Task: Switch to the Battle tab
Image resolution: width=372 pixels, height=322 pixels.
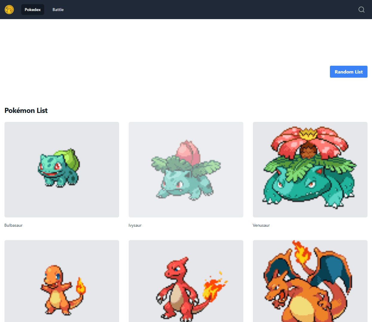Action: [58, 9]
